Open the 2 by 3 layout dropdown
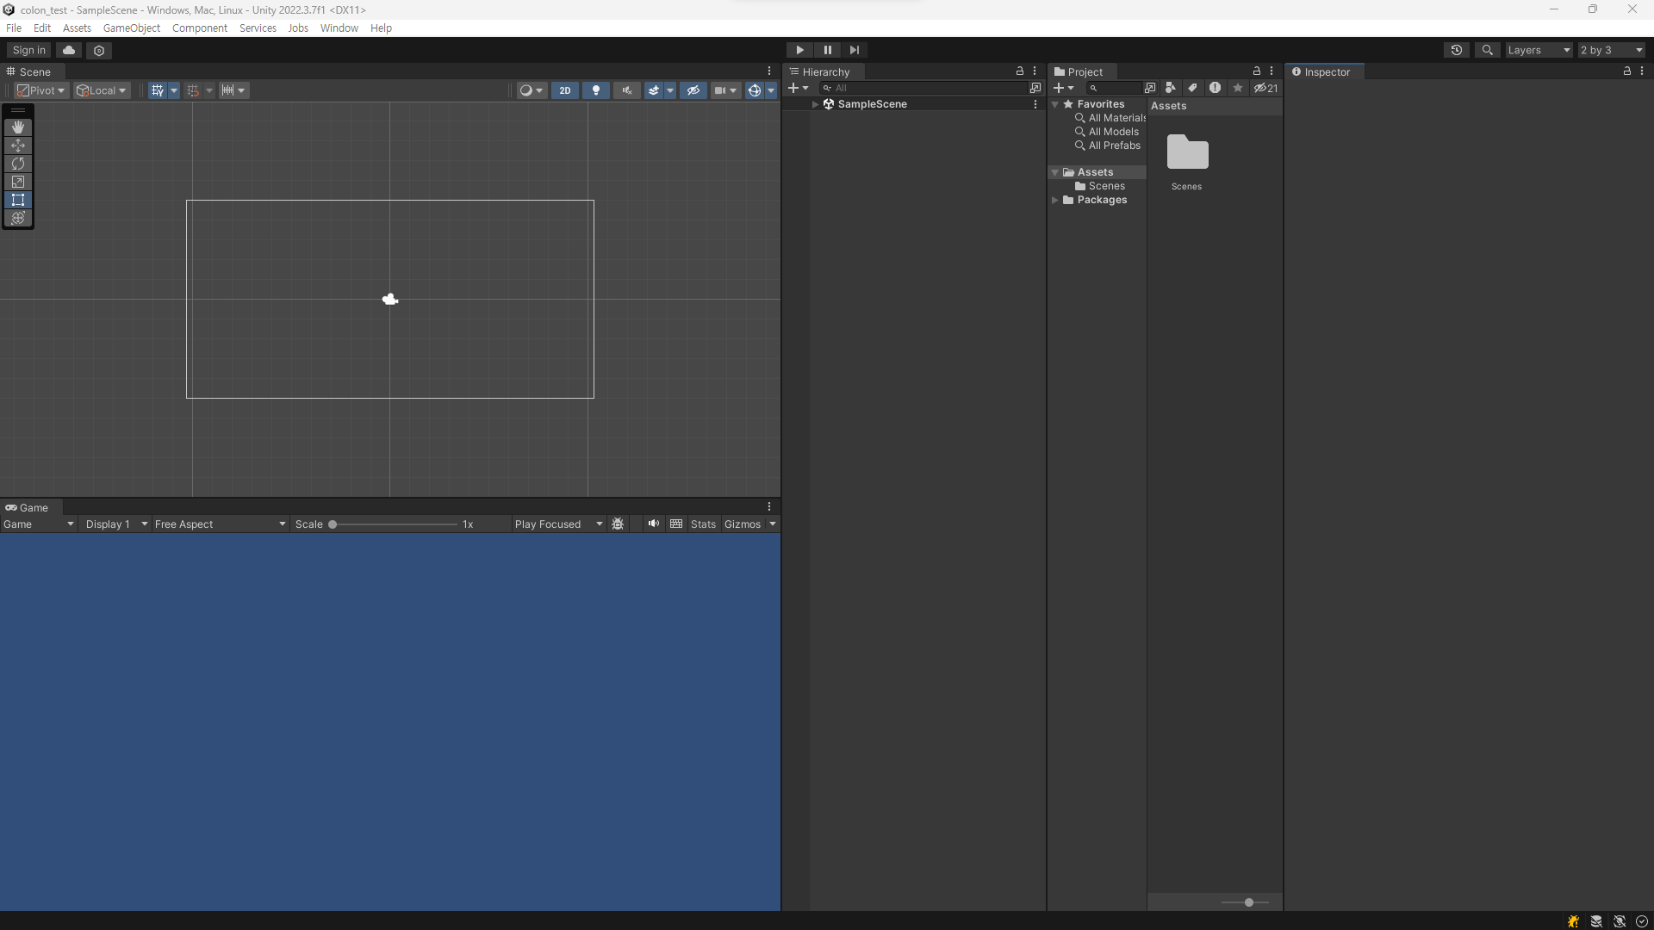Viewport: 1654px width, 930px height. tap(1612, 50)
